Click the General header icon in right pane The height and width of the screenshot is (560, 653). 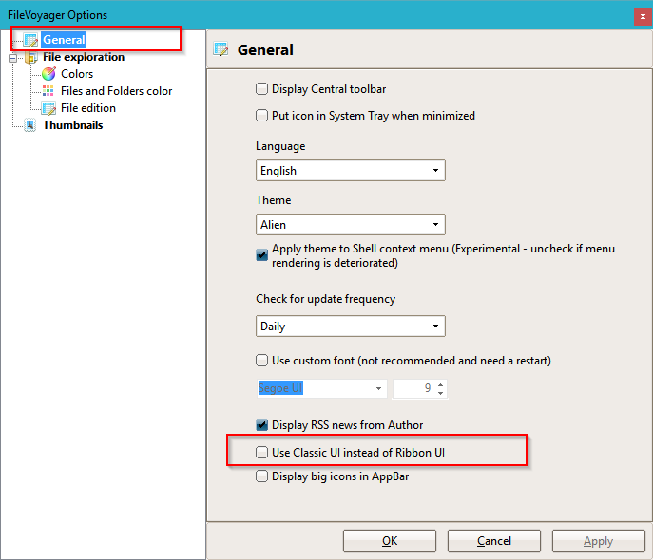point(221,49)
